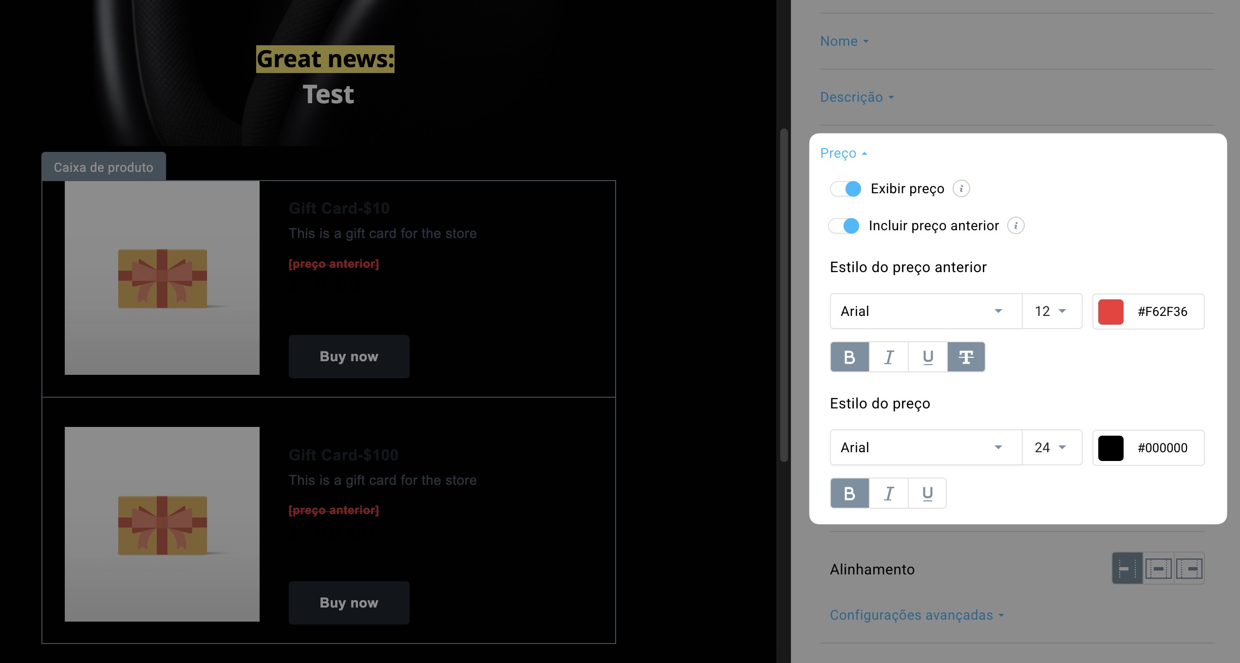Toggle bold in Estilo do preço
Image resolution: width=1240 pixels, height=663 pixels.
tap(849, 493)
